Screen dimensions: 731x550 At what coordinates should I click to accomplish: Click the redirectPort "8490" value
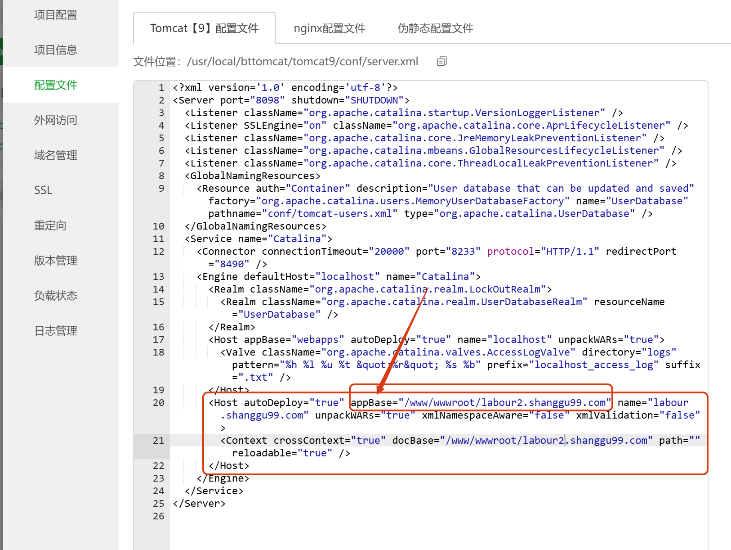232,264
